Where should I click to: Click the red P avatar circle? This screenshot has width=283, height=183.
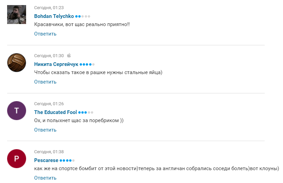point(17,159)
